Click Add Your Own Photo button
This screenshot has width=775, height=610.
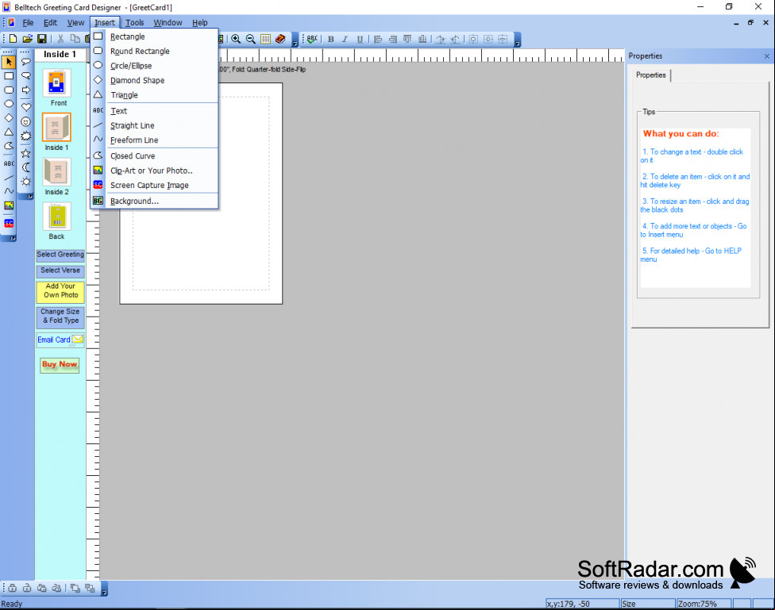pos(60,291)
